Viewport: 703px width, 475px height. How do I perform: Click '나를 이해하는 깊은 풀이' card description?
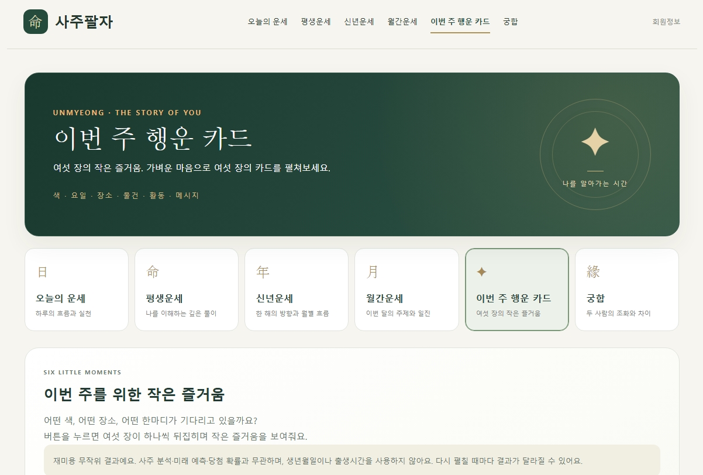tap(181, 314)
